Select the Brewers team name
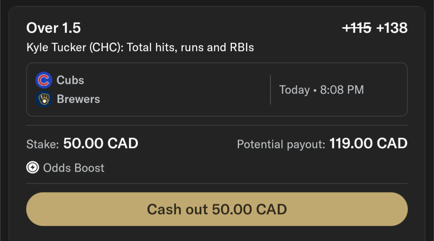This screenshot has height=241, width=434. click(x=78, y=99)
